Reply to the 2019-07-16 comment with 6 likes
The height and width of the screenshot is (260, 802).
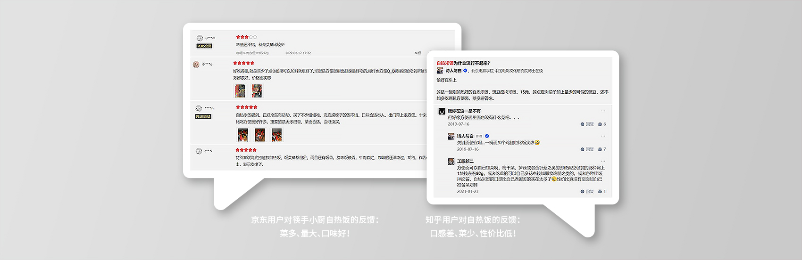(587, 124)
